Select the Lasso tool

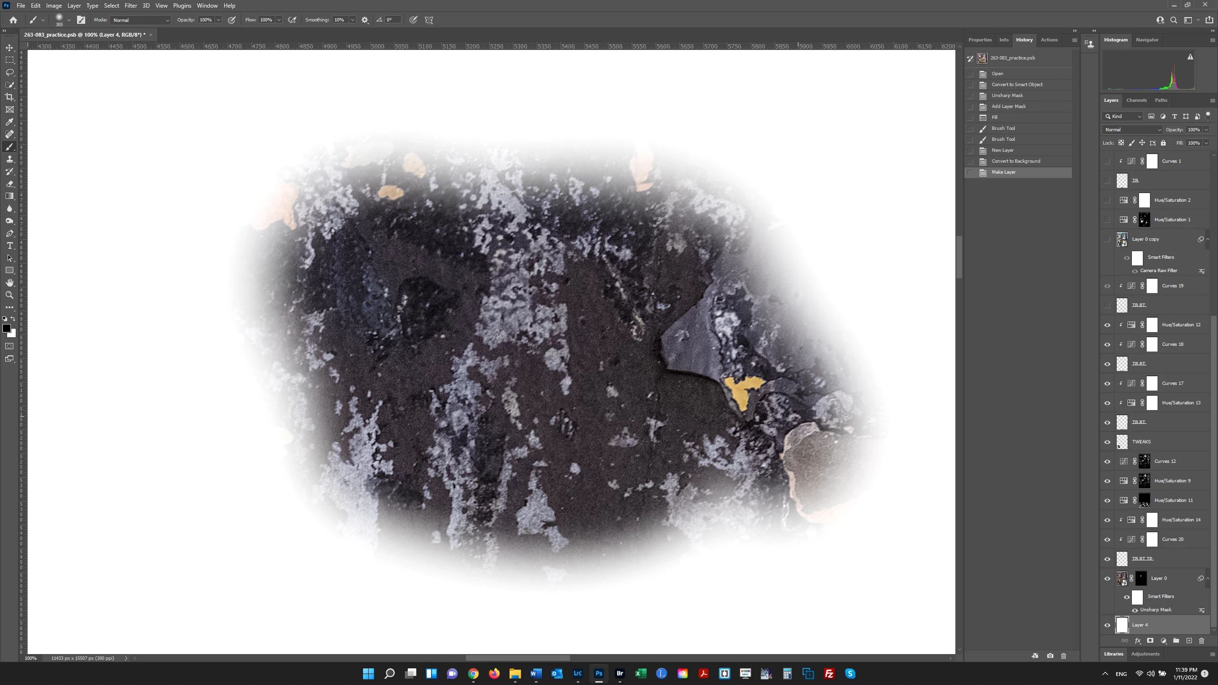[10, 72]
